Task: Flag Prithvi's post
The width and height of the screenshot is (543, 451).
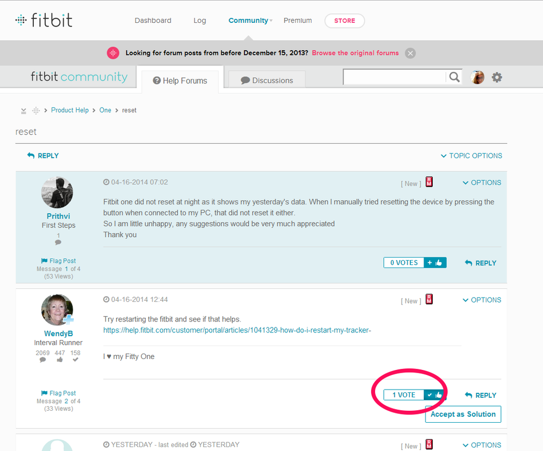Action: (58, 261)
